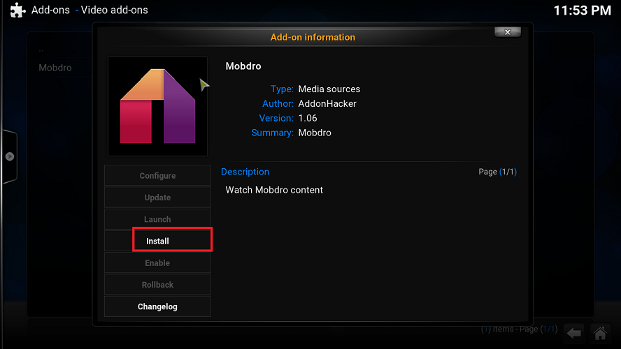The image size is (621, 349).
Task: Click the Mobdro logo thumbnail
Action: pos(157,106)
